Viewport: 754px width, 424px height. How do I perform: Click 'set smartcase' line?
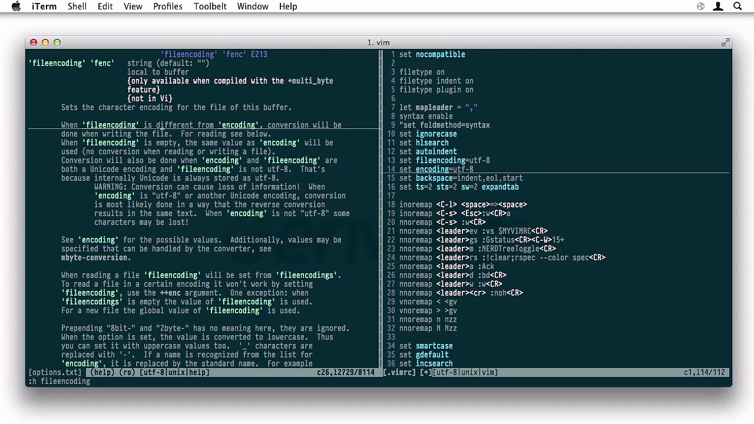(426, 346)
